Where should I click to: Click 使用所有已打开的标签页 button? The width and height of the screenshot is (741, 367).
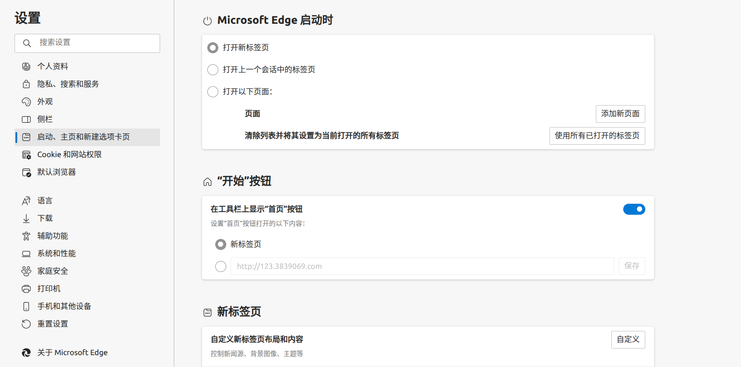(597, 136)
